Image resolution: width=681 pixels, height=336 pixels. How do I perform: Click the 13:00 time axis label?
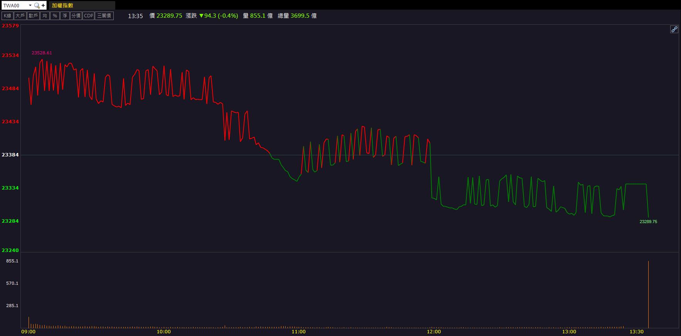point(569,332)
